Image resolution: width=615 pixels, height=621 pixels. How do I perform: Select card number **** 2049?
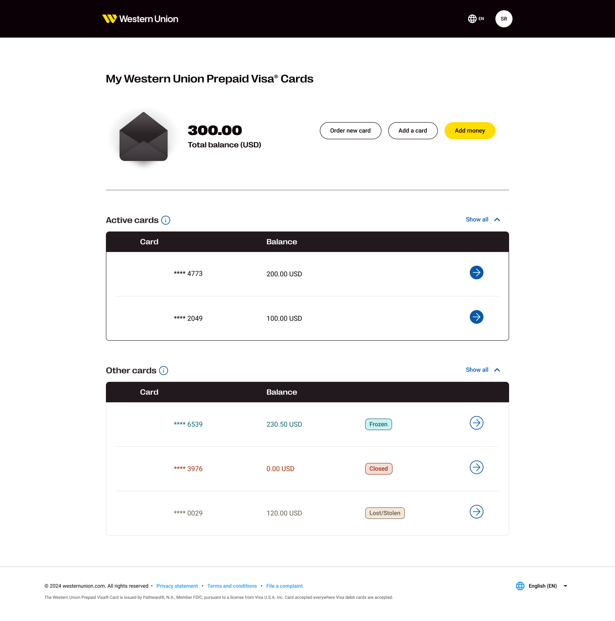click(188, 319)
